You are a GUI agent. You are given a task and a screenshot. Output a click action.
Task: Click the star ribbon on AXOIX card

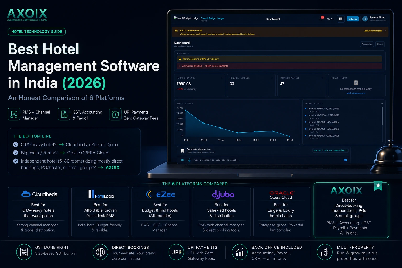tap(378, 186)
